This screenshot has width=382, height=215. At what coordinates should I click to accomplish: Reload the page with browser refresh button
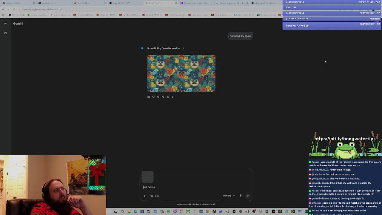(x=14, y=9)
